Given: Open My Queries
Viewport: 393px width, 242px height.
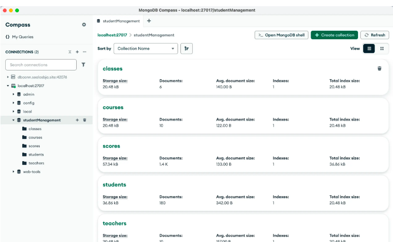Looking at the screenshot, I should click(x=19, y=37).
